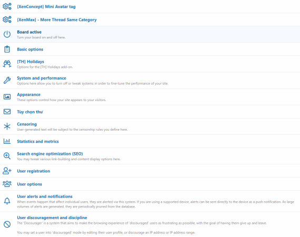This screenshot has width=300, height=237.
Task: Click the clipboard icon for Basic options
Action: pyautogui.click(x=7, y=49)
